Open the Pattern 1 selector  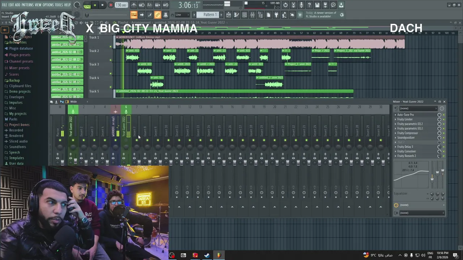[210, 15]
